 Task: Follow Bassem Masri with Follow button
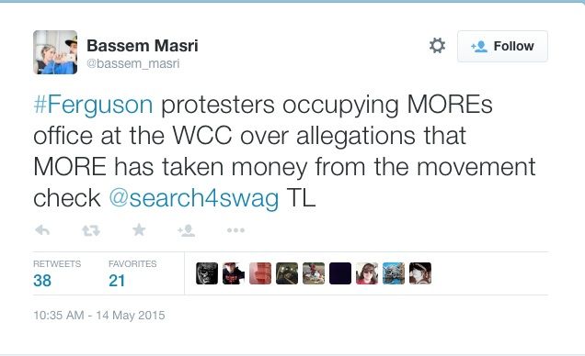502,46
